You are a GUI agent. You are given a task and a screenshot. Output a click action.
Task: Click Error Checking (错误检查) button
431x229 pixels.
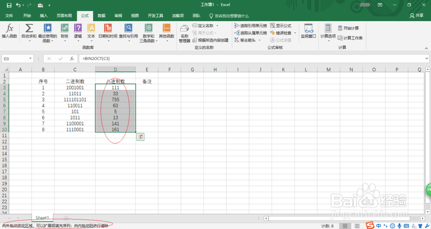(281, 33)
